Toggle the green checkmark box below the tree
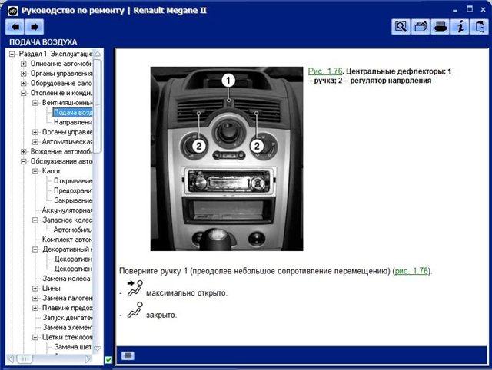Viewport: 492px width, 370px height. pyautogui.click(x=108, y=360)
